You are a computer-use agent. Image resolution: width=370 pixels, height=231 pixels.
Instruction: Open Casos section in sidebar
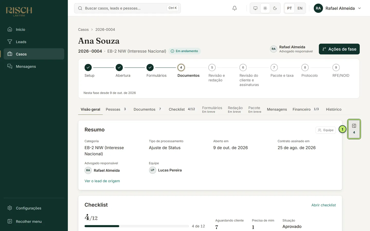34,54
